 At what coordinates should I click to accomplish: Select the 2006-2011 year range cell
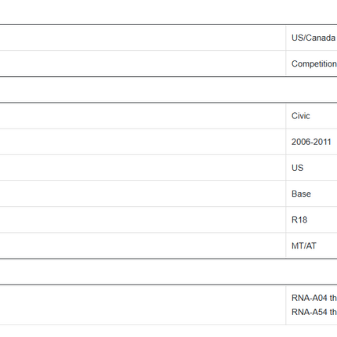click(311, 142)
